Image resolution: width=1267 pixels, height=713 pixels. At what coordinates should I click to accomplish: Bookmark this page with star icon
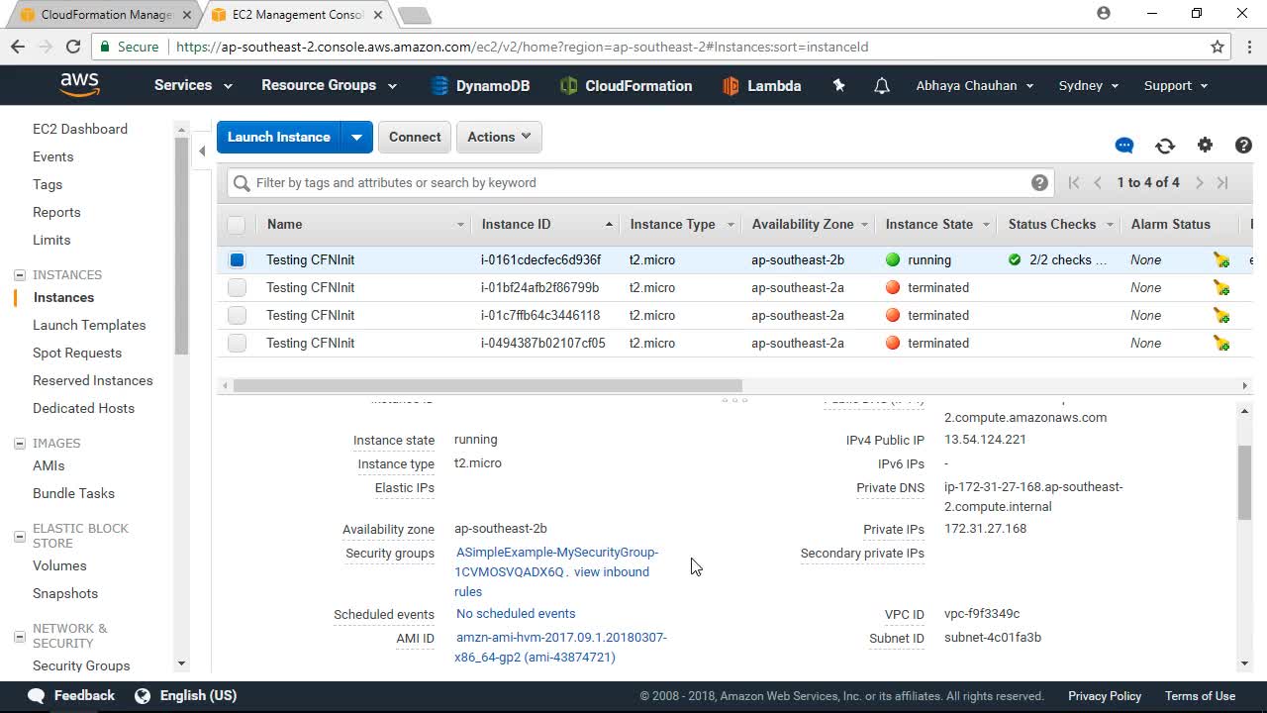(1218, 47)
